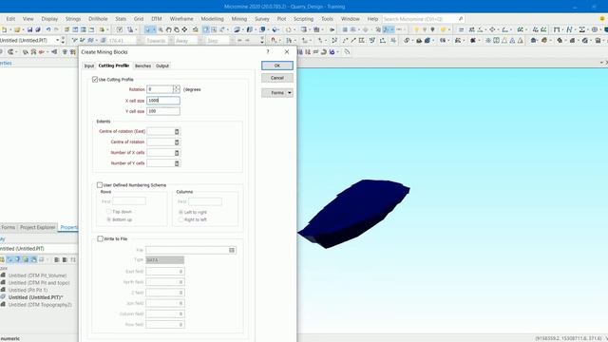
Task: Activate the Select pointer tool in toolbar
Action: [x=147, y=29]
